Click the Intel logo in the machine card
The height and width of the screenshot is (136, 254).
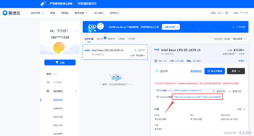(x=87, y=50)
